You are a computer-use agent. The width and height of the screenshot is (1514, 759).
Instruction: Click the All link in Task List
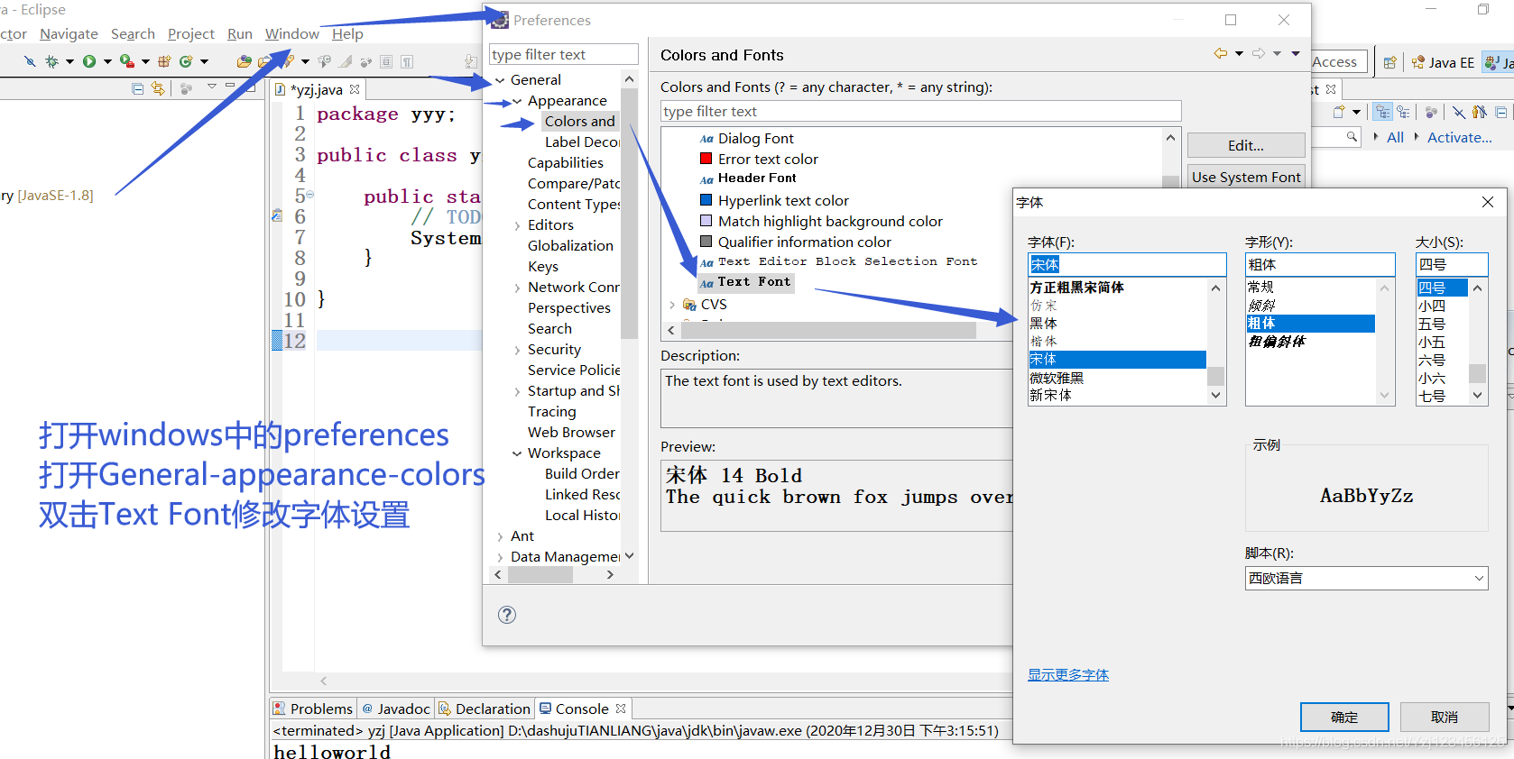pyautogui.click(x=1395, y=137)
